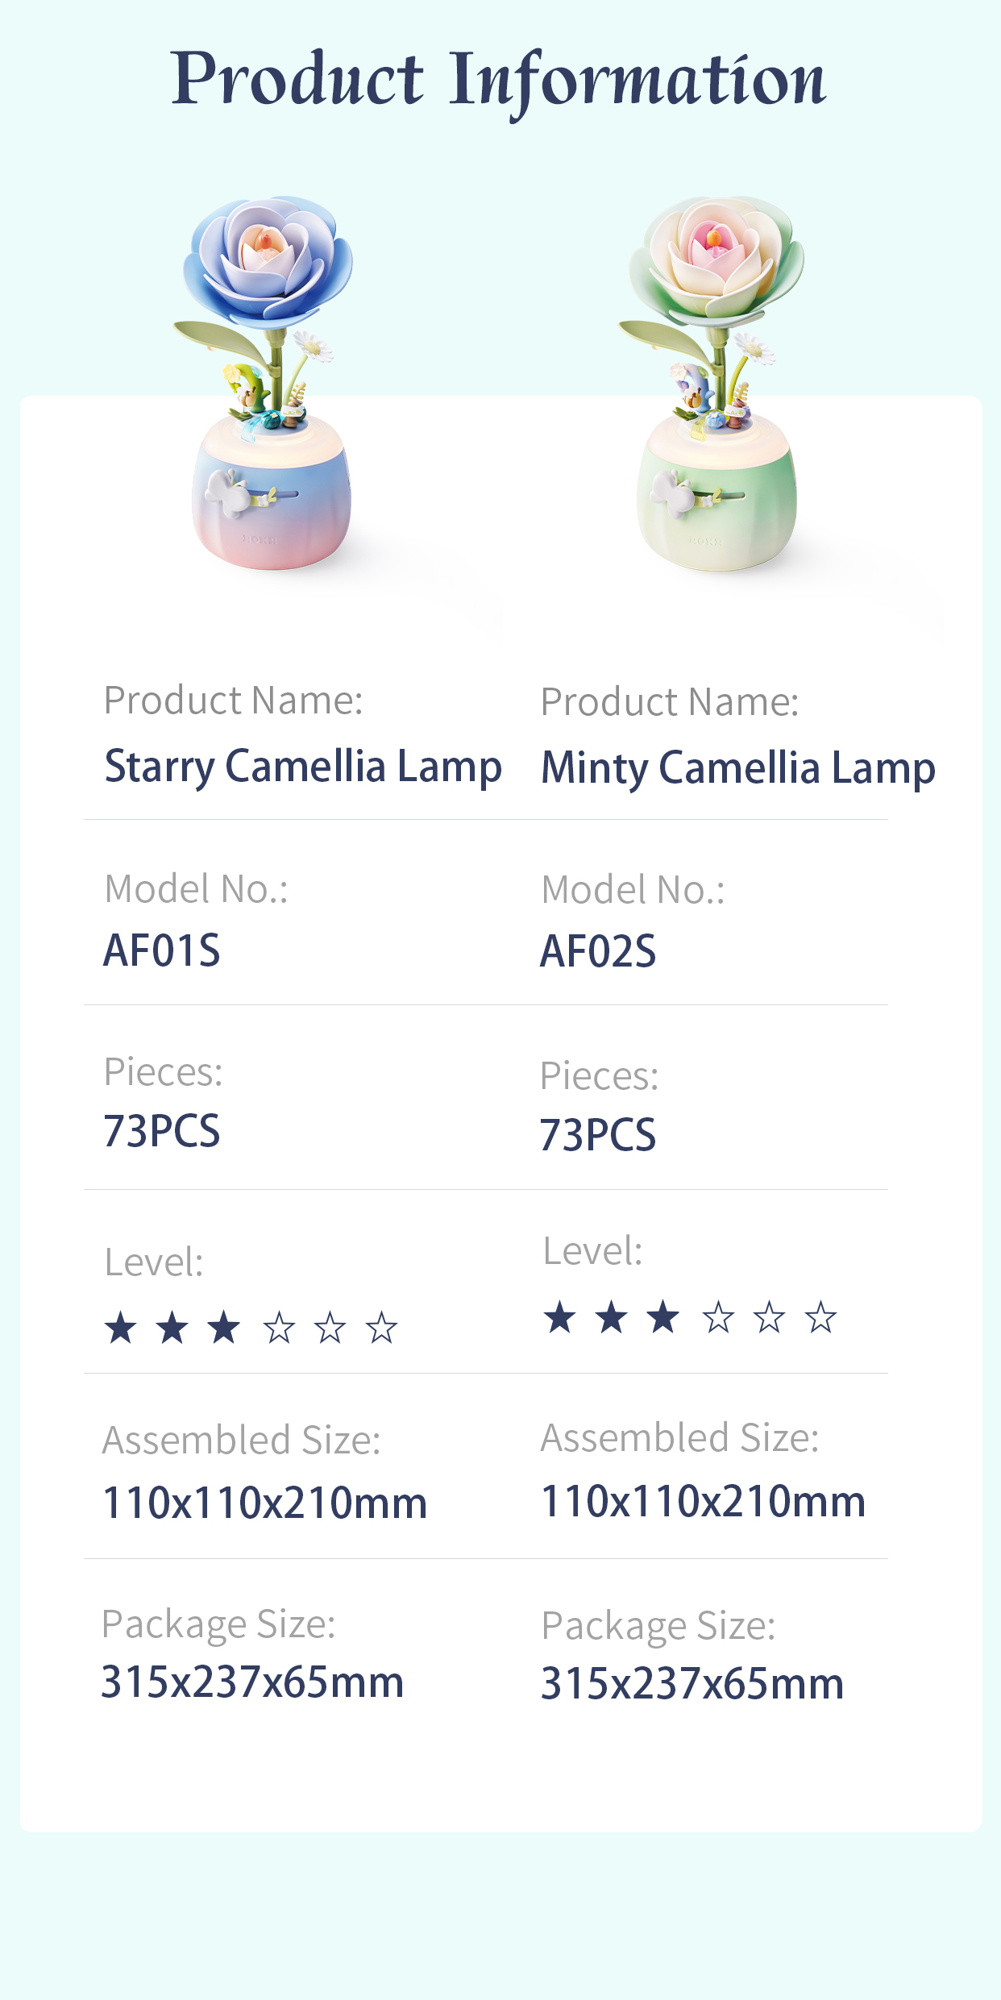
Task: Click the first empty star in left Level row
Action: tap(279, 1328)
